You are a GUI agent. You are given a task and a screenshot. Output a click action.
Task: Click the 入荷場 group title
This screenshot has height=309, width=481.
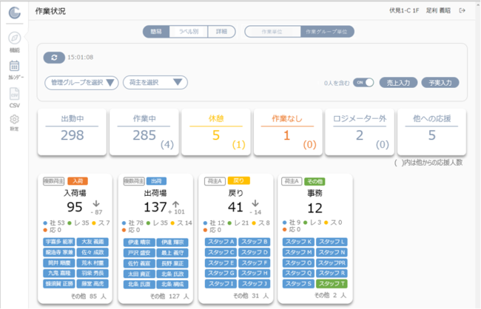tap(75, 193)
